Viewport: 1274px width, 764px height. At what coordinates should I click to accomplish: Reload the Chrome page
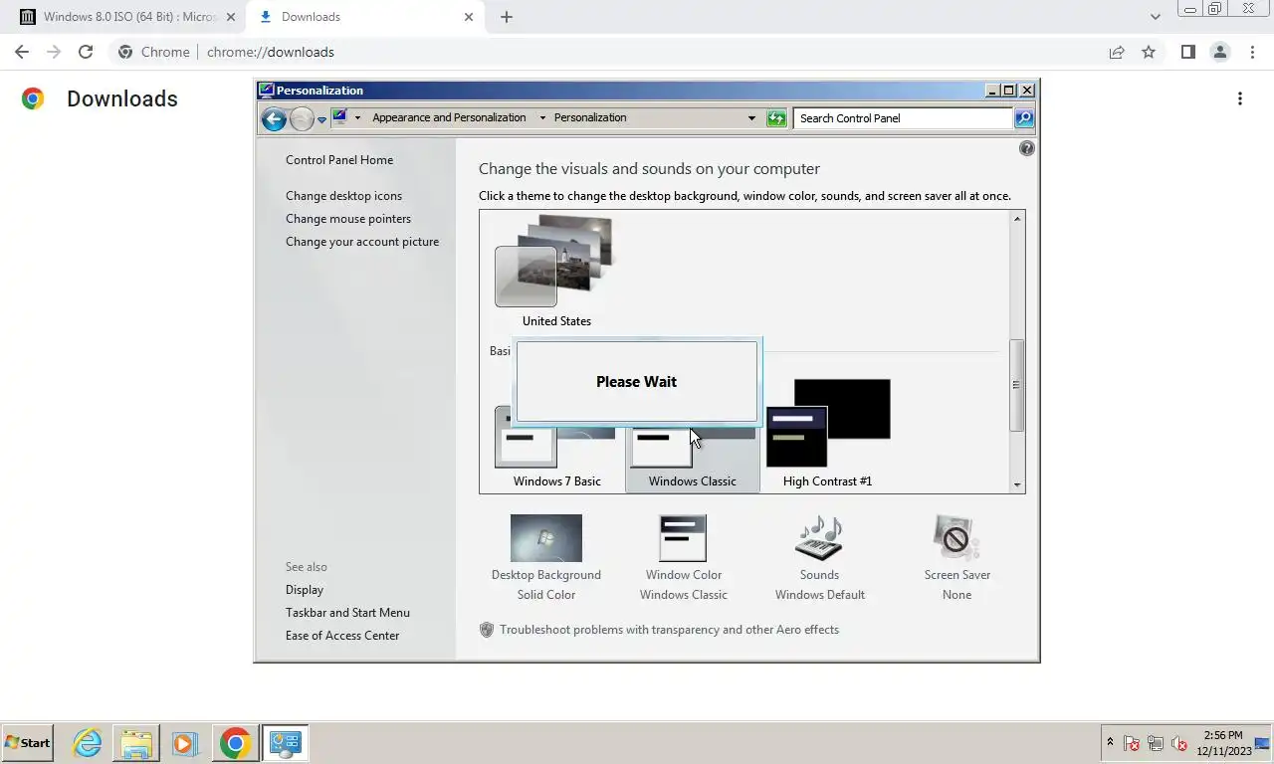tap(86, 52)
